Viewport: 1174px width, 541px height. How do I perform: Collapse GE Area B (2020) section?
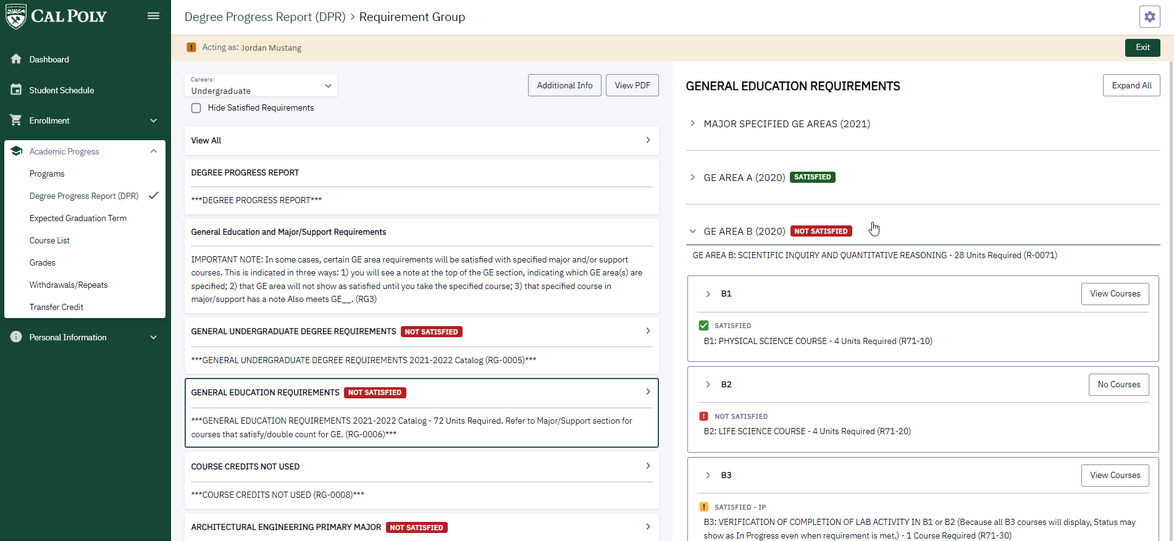click(692, 231)
